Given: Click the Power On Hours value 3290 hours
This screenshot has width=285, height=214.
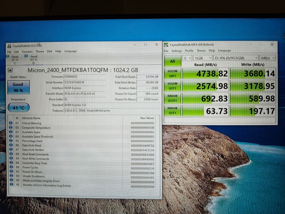Looking at the screenshot, I should pos(148,99).
